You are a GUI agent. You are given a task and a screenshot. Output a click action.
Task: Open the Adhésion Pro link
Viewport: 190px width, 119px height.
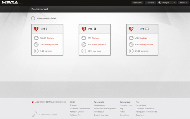point(75,115)
